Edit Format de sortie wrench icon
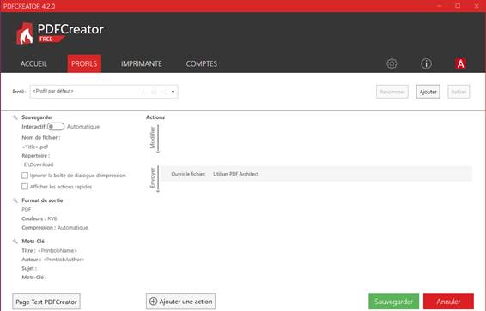 pyautogui.click(x=15, y=200)
